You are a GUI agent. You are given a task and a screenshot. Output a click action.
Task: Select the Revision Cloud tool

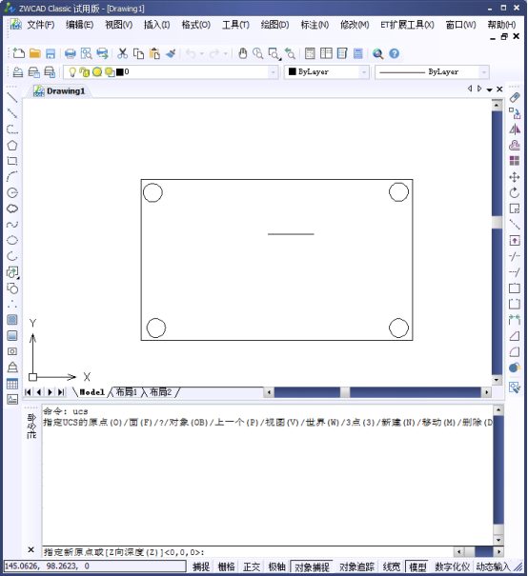pos(12,209)
